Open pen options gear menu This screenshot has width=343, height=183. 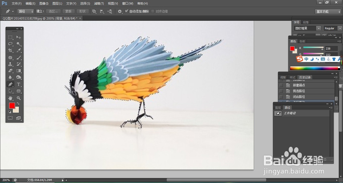coord(120,11)
